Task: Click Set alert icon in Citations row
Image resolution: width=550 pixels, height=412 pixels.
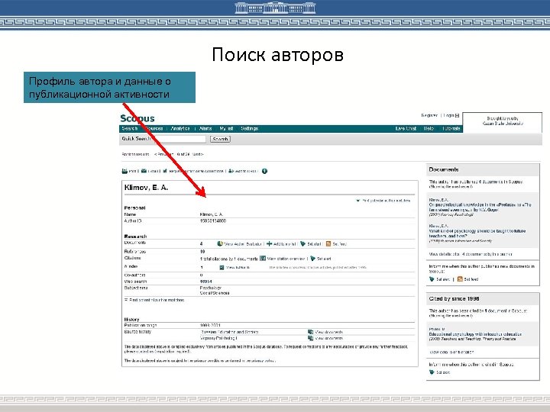Action: click(x=313, y=259)
